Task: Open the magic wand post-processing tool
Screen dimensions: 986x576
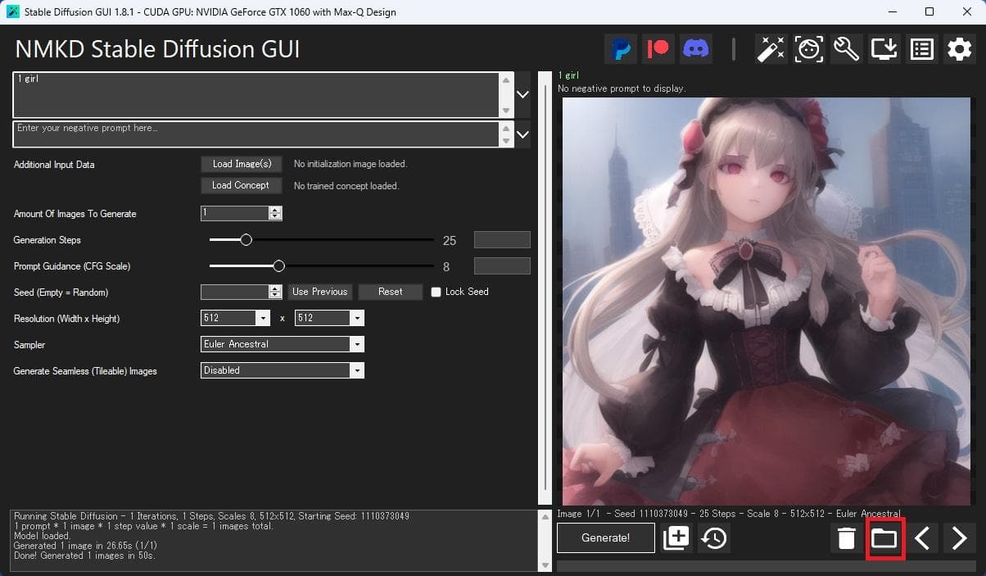Action: [x=771, y=49]
